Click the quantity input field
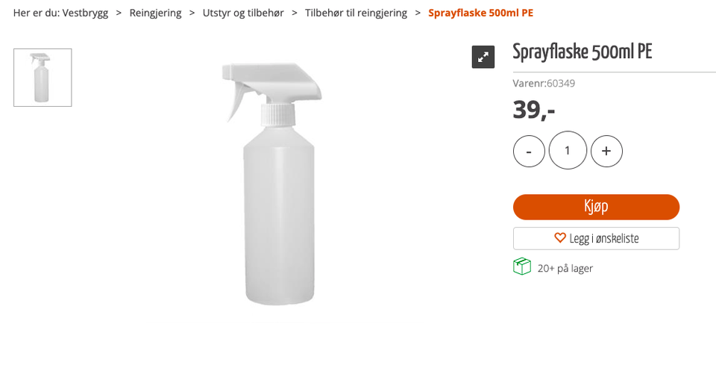Screen dimensions: 716x368 [568, 151]
